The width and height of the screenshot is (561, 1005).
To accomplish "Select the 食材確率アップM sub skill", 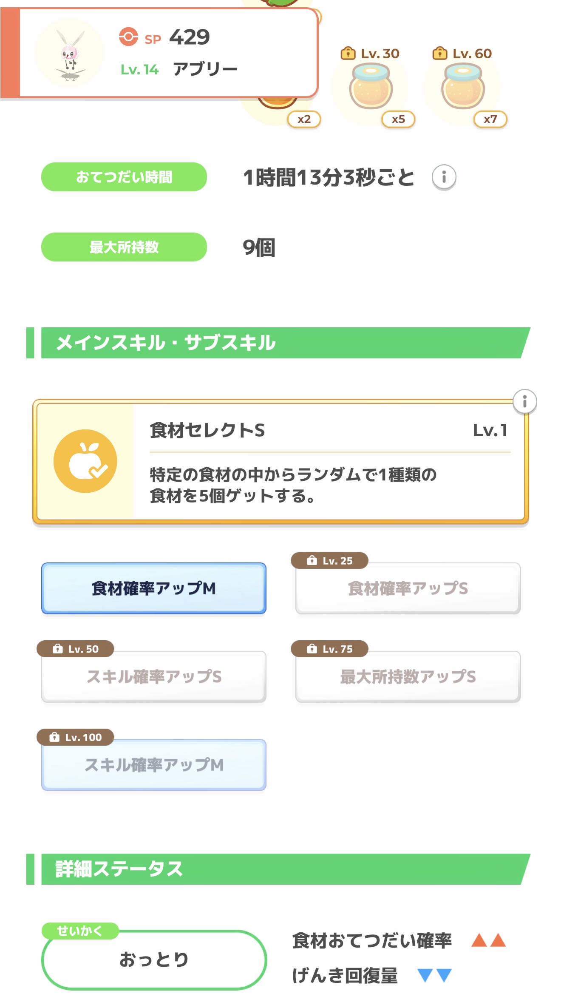I will tap(154, 588).
